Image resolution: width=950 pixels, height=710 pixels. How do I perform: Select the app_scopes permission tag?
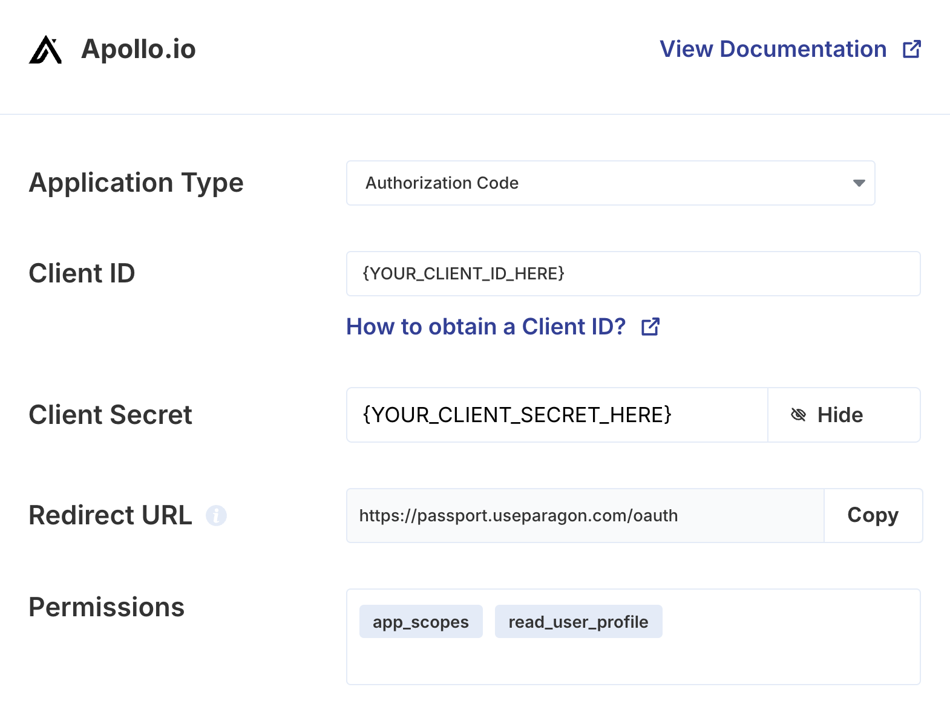[421, 622]
